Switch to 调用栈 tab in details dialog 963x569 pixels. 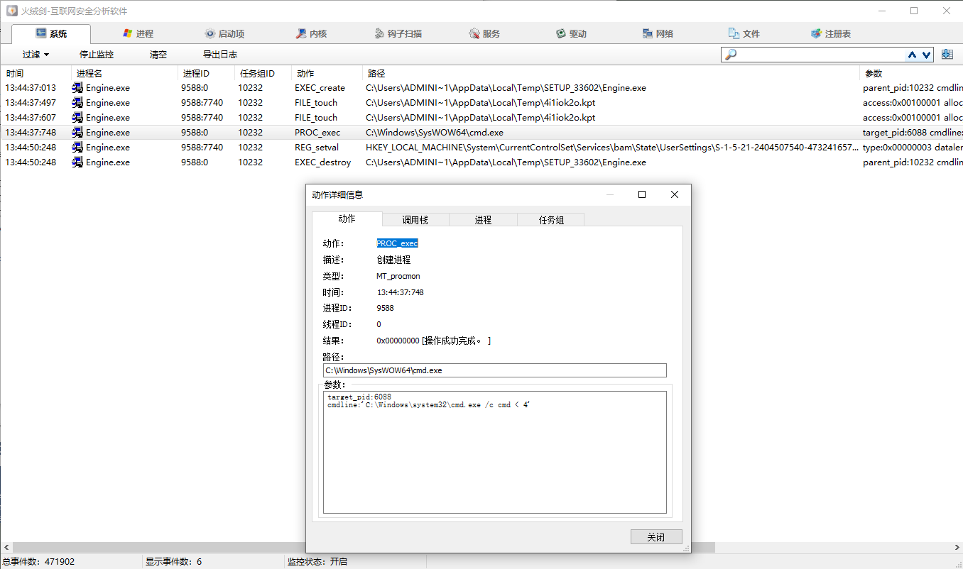coord(415,220)
